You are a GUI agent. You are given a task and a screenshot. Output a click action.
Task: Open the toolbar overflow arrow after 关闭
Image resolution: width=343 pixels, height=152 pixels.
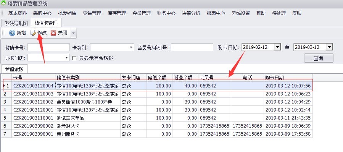coord(74,33)
